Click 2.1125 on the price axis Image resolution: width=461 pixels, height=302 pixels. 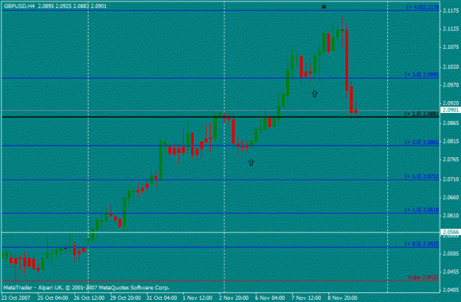(x=451, y=29)
